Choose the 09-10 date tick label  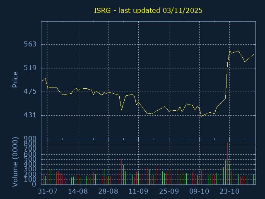(199, 192)
